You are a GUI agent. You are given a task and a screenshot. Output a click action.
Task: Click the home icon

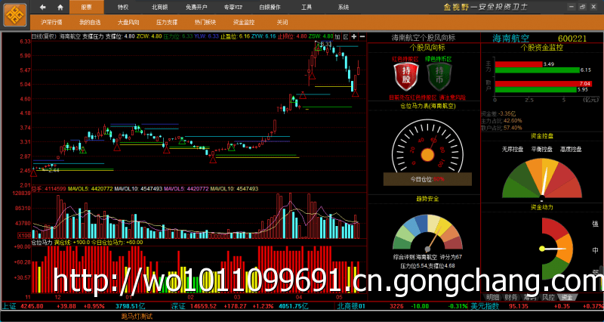[x=60, y=7]
